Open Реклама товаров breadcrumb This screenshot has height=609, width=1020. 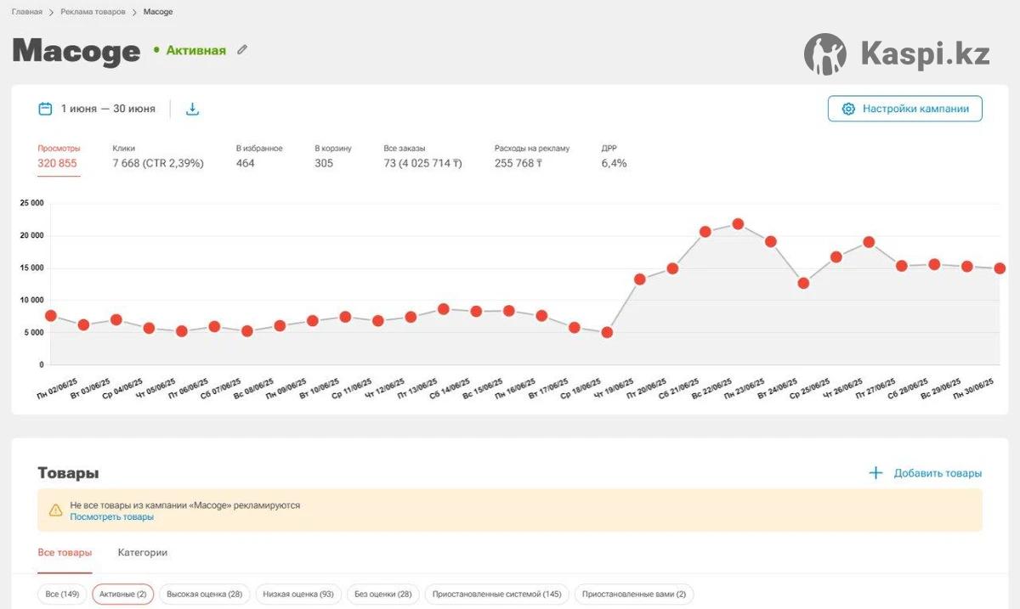tap(93, 12)
